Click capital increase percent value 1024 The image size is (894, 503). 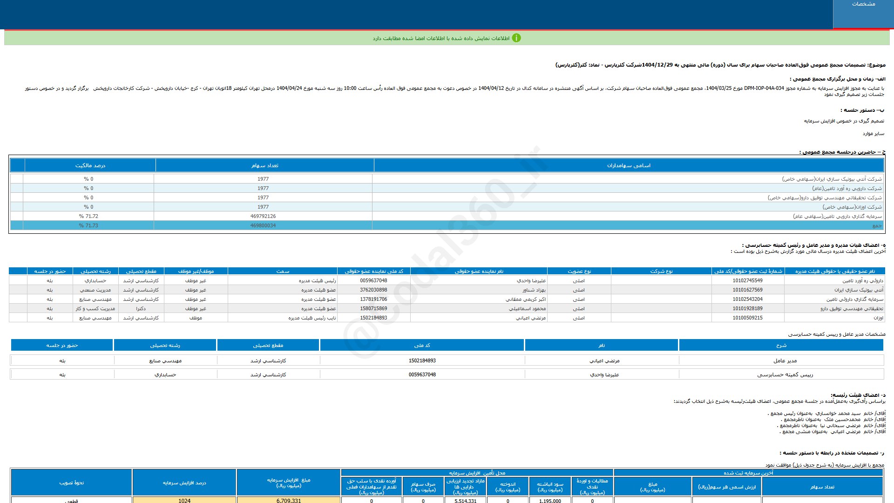tap(184, 501)
